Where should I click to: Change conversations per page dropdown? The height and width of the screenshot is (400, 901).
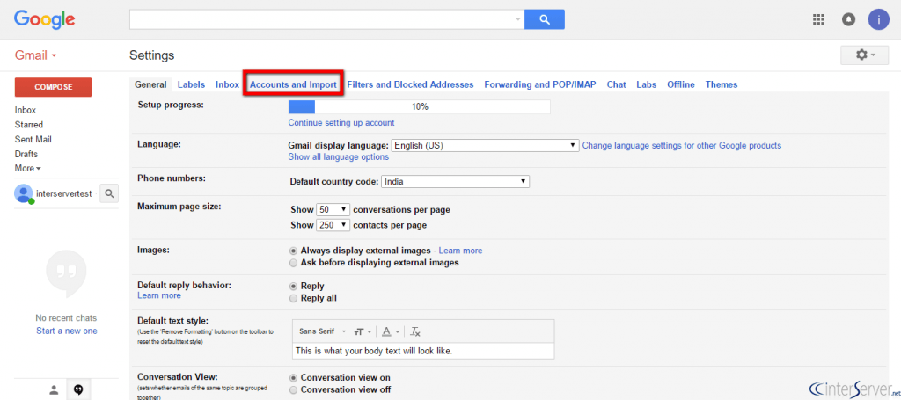point(333,209)
